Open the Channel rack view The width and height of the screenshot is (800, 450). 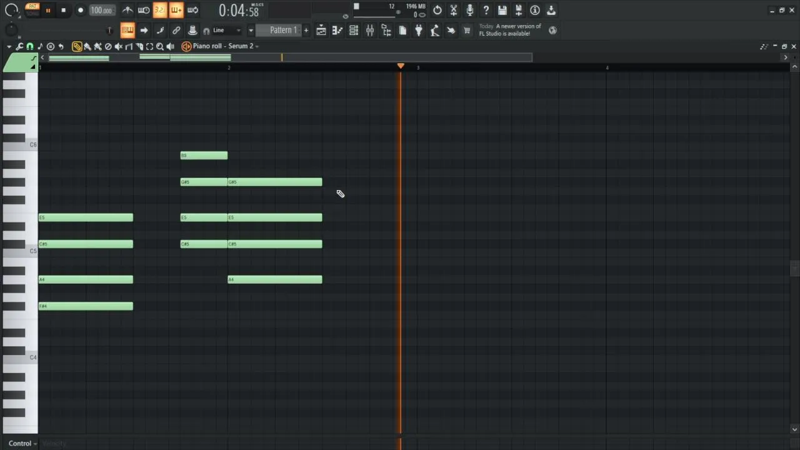(353, 30)
